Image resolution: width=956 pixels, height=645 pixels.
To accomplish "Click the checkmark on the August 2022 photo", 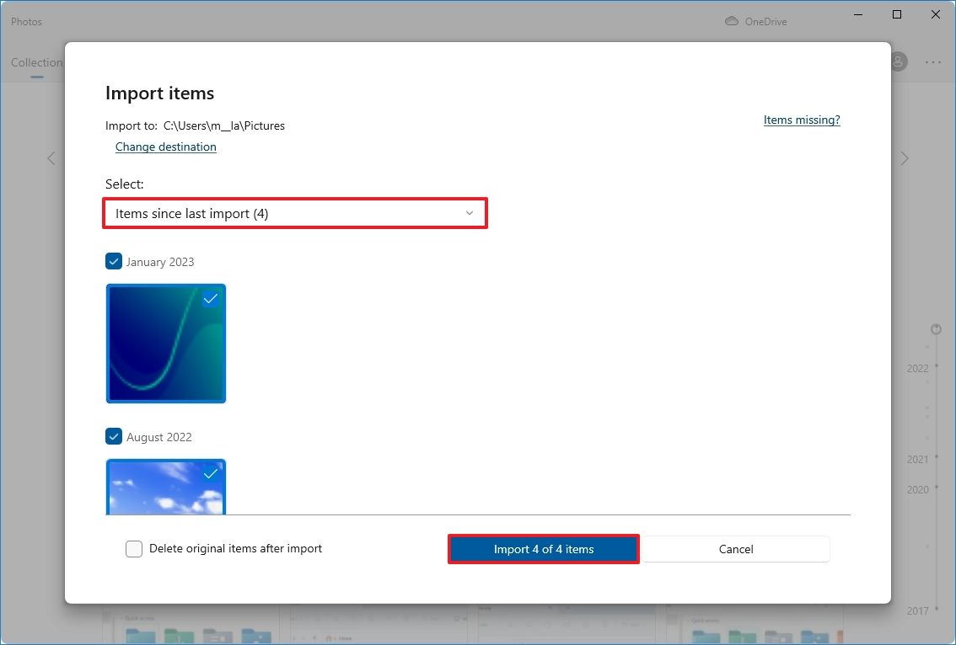I will point(211,474).
